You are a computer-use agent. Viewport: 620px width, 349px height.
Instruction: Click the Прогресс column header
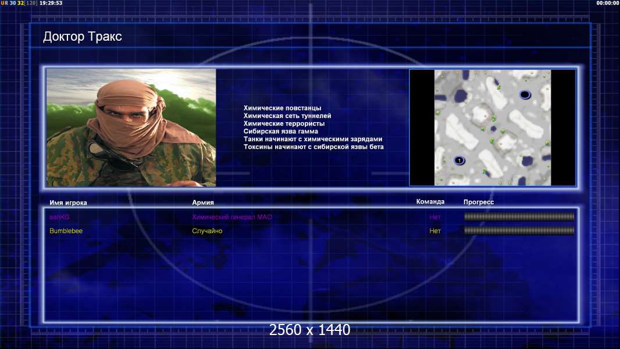(479, 202)
